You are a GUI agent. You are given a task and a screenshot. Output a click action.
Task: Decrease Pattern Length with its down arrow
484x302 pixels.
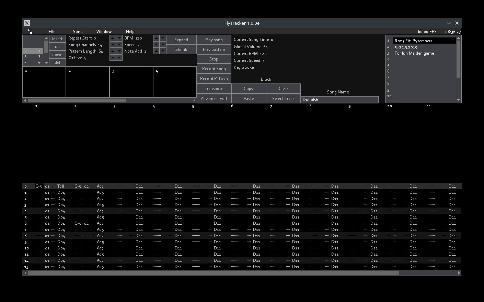pos(119,51)
